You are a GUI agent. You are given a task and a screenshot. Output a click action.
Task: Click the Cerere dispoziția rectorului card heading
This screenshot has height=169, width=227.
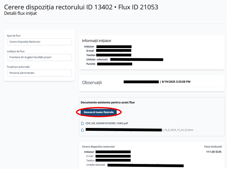(x=98, y=146)
